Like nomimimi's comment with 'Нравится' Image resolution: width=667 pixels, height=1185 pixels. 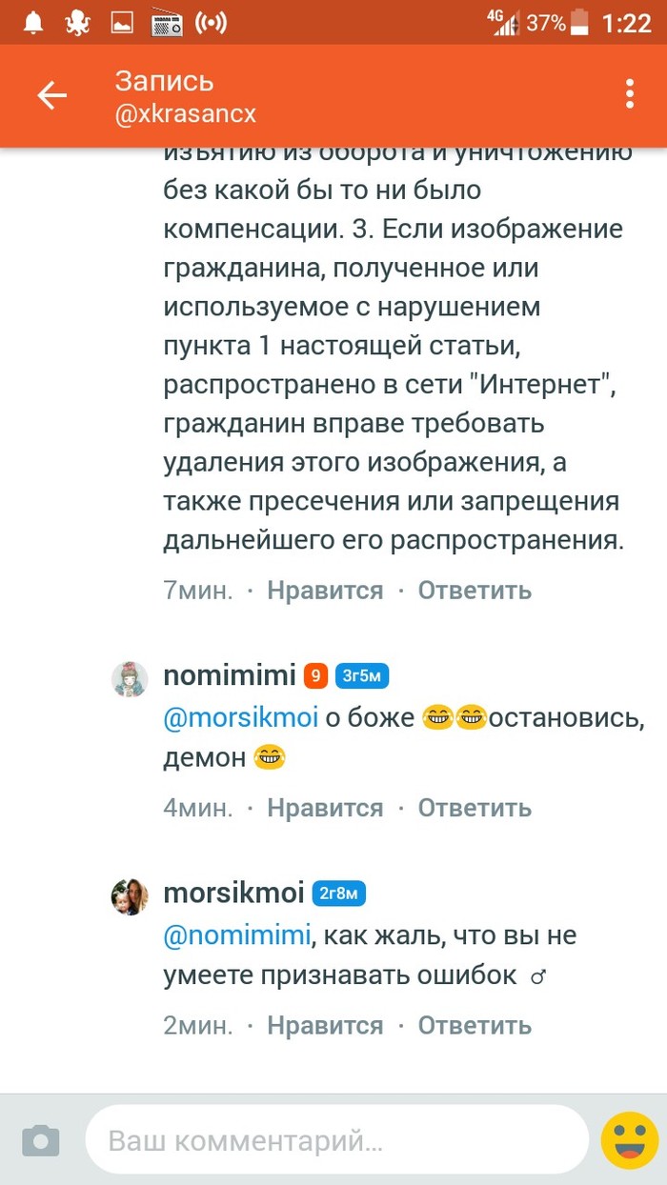pyautogui.click(x=325, y=808)
